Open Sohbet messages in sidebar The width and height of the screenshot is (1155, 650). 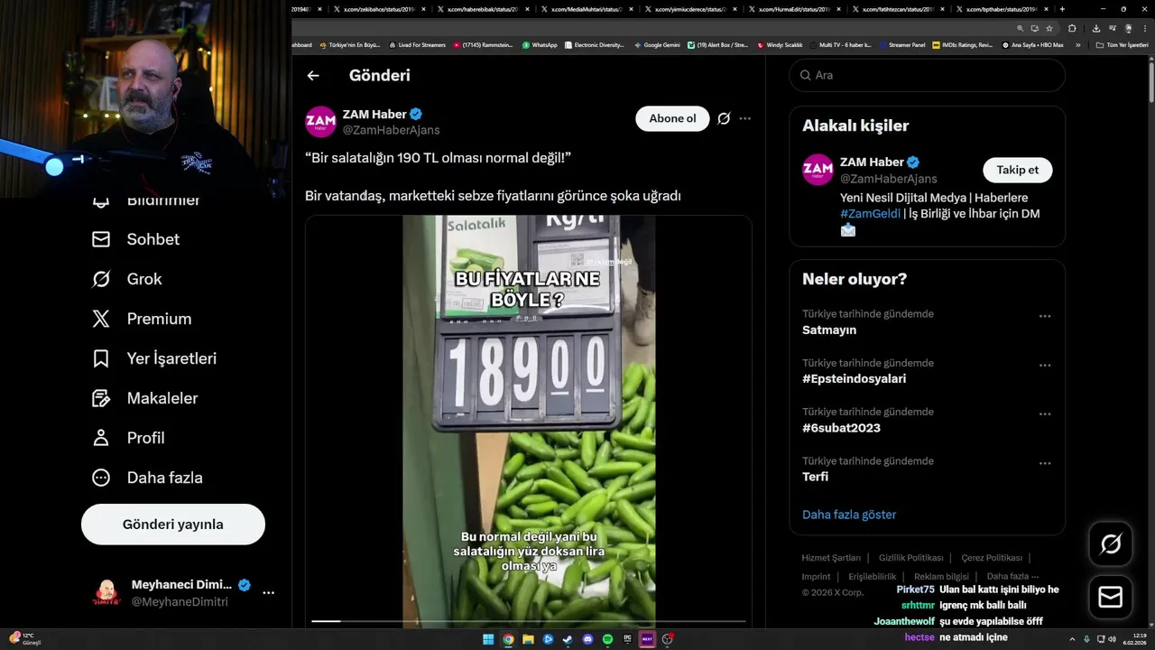point(135,239)
